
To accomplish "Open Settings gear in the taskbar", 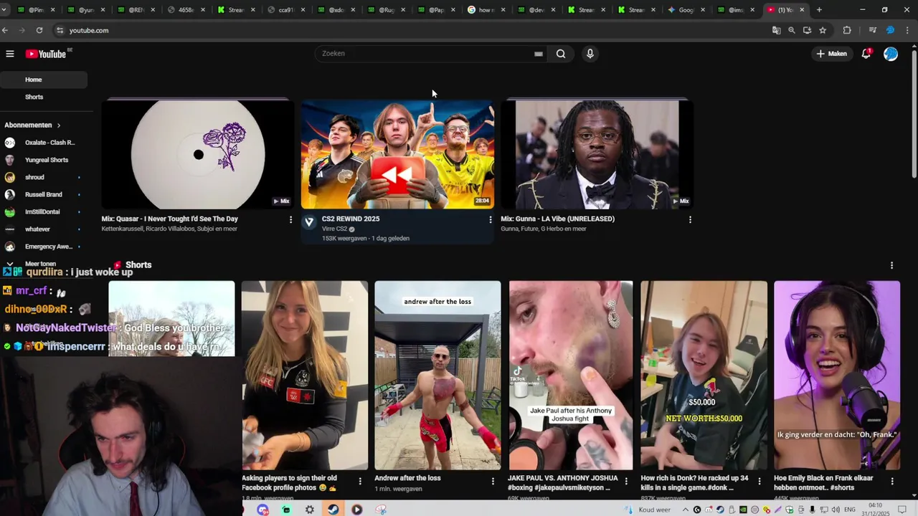I will [x=310, y=510].
